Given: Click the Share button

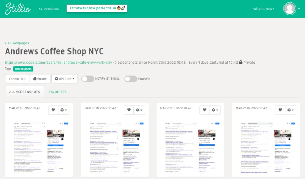Looking at the screenshot, I should click(40, 79).
